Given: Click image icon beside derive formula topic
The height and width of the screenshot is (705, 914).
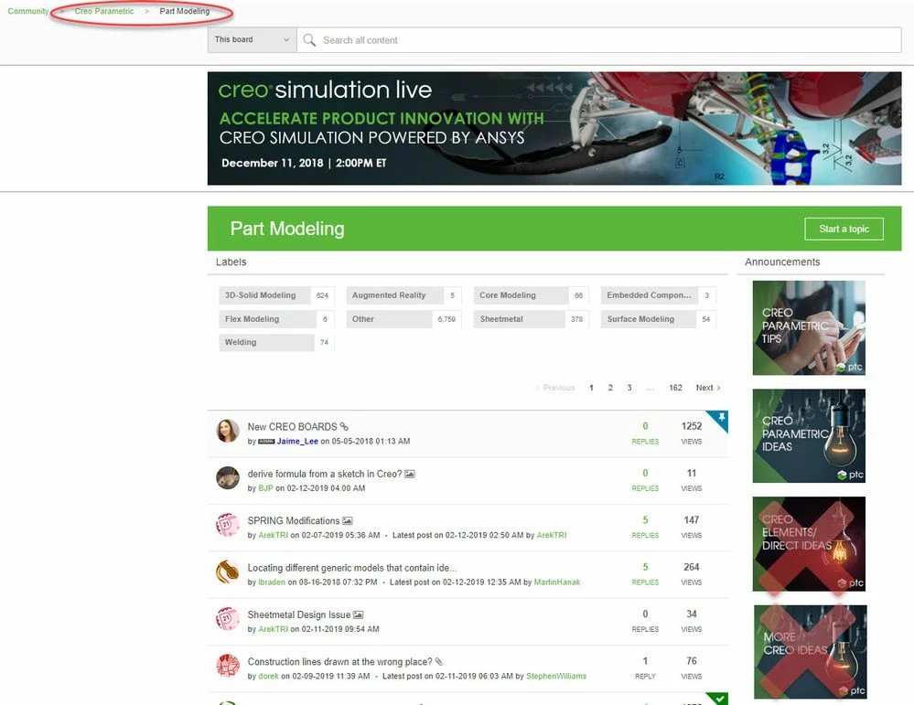Looking at the screenshot, I should click(410, 474).
